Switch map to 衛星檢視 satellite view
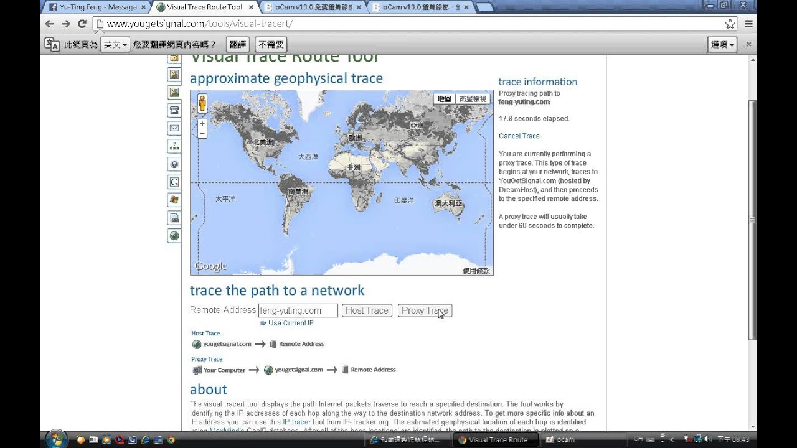The width and height of the screenshot is (797, 448). [473, 98]
